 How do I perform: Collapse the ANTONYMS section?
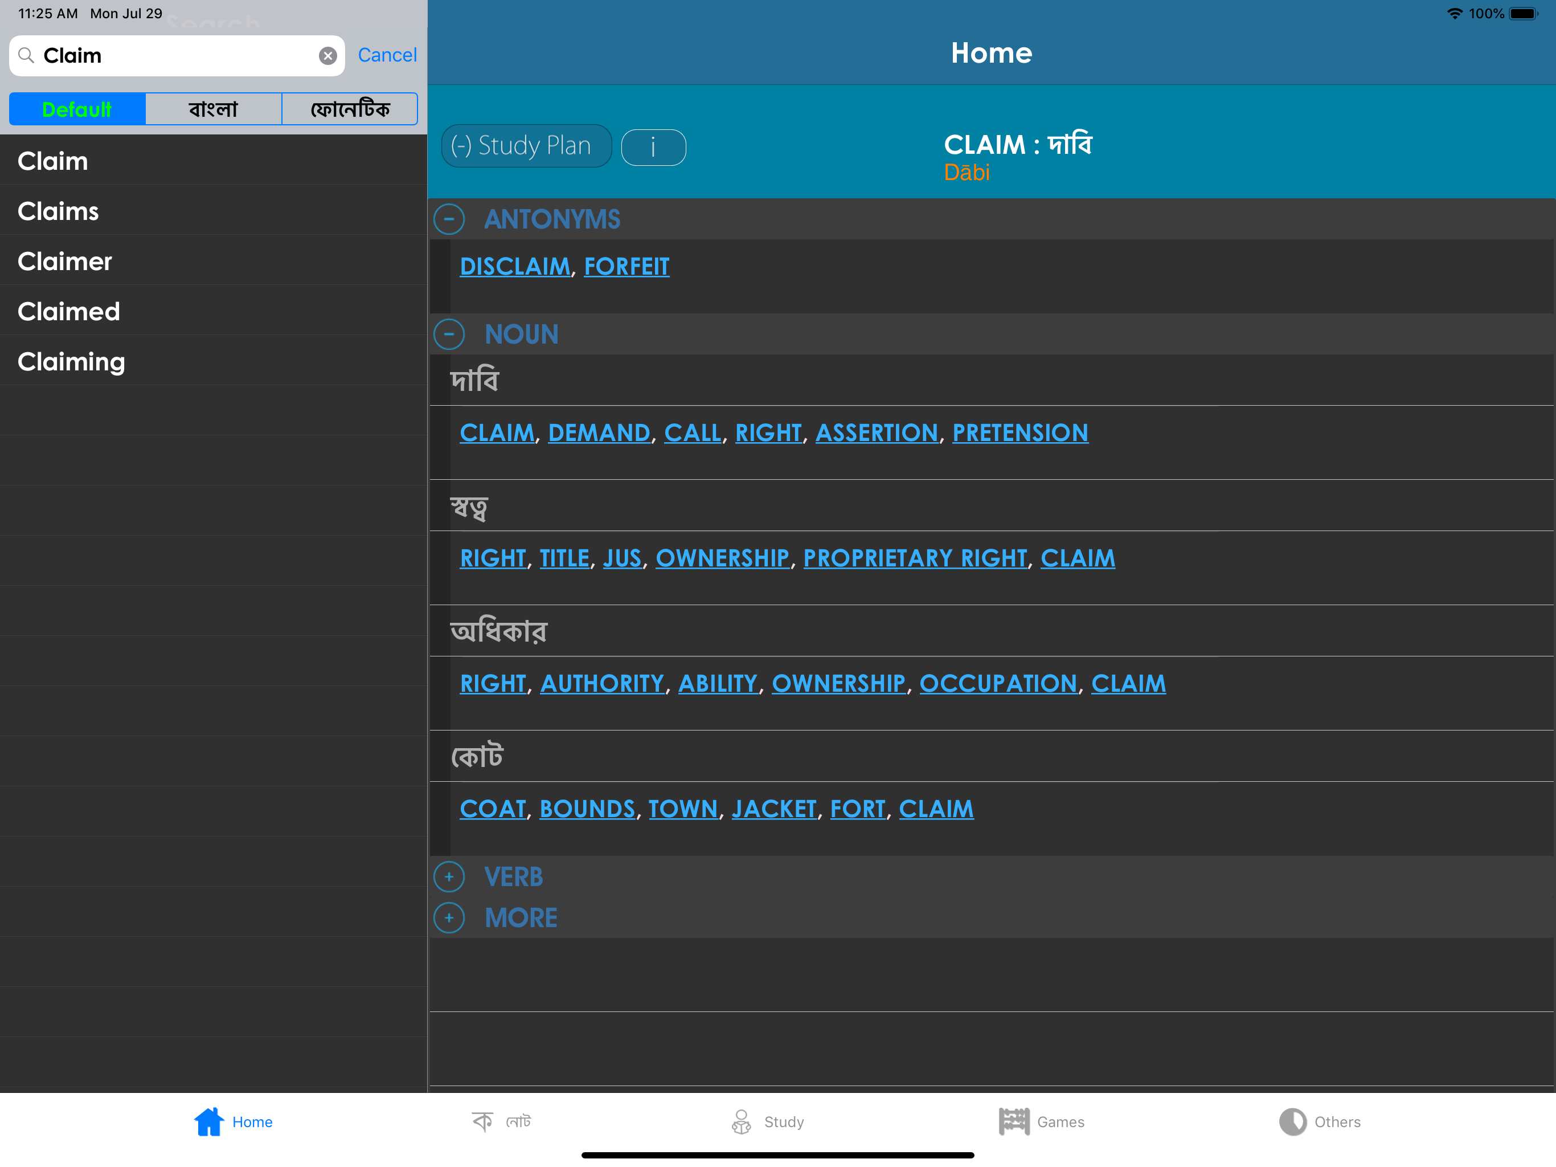pos(449,219)
